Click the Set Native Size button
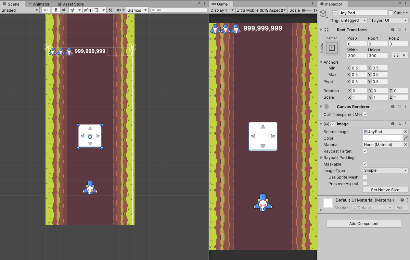The height and width of the screenshot is (260, 410). tap(385, 190)
